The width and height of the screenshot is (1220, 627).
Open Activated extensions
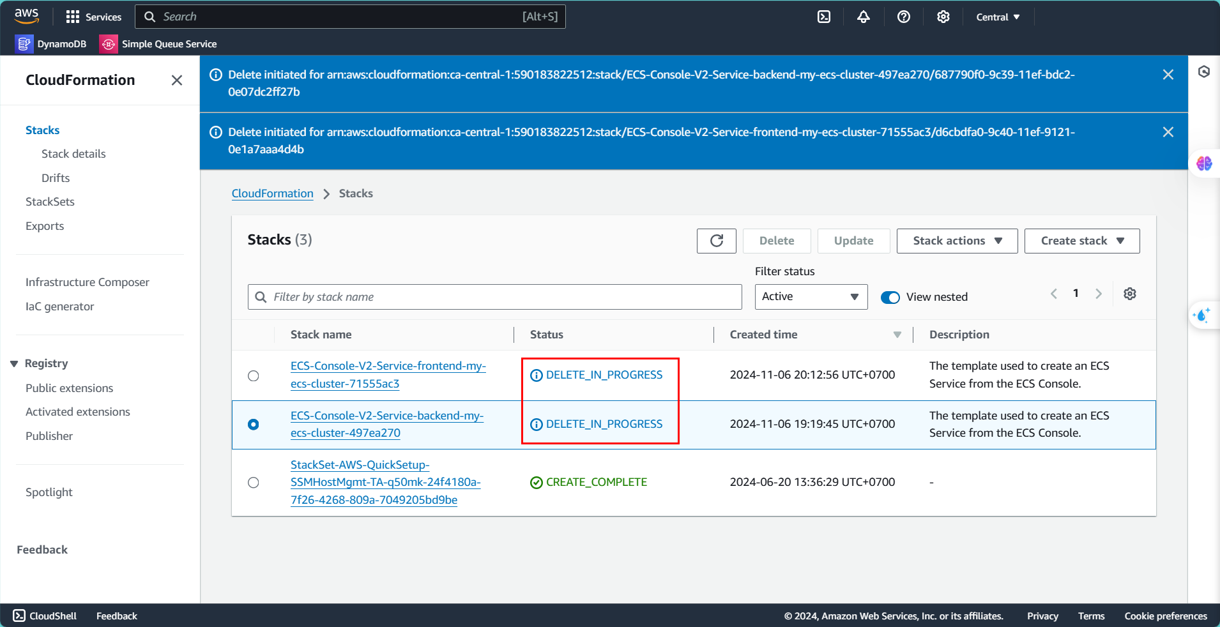78,412
